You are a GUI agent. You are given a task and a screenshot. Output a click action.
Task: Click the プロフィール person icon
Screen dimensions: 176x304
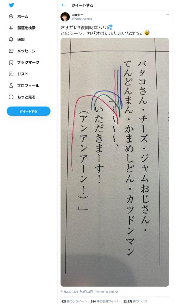[x=11, y=85]
